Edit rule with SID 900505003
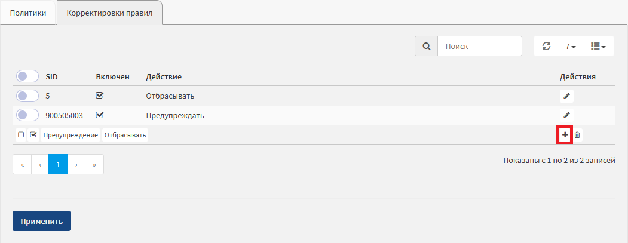Viewport: 628px width, 243px height. [566, 115]
